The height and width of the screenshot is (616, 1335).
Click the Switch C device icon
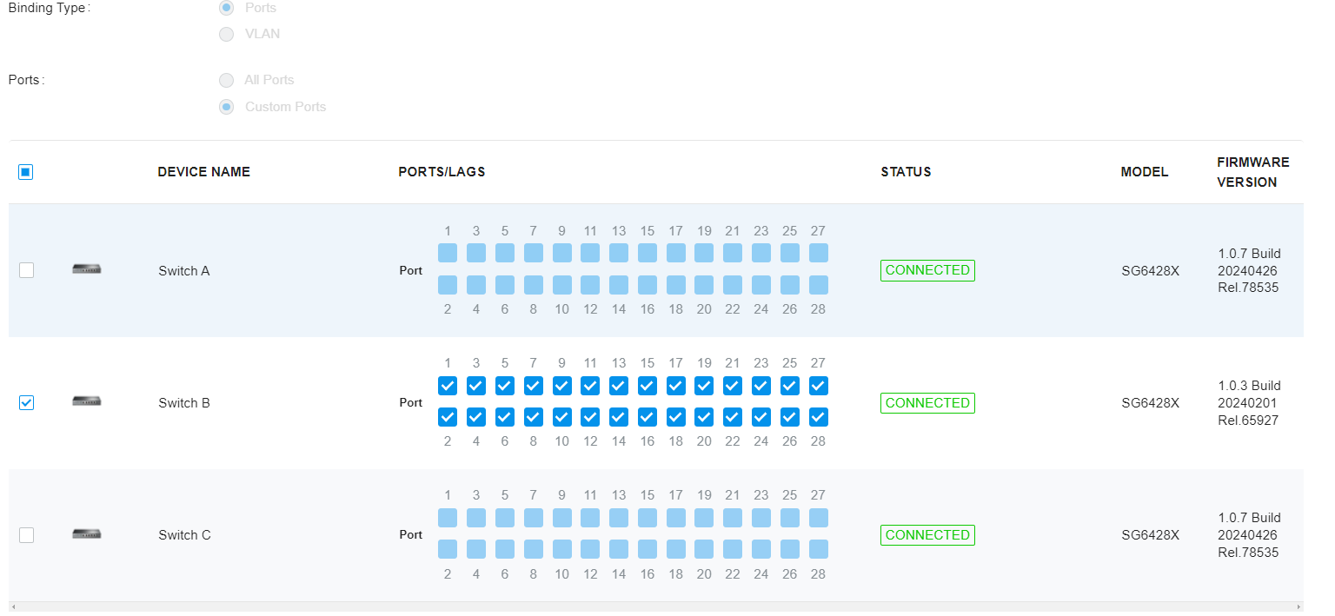pyautogui.click(x=86, y=533)
